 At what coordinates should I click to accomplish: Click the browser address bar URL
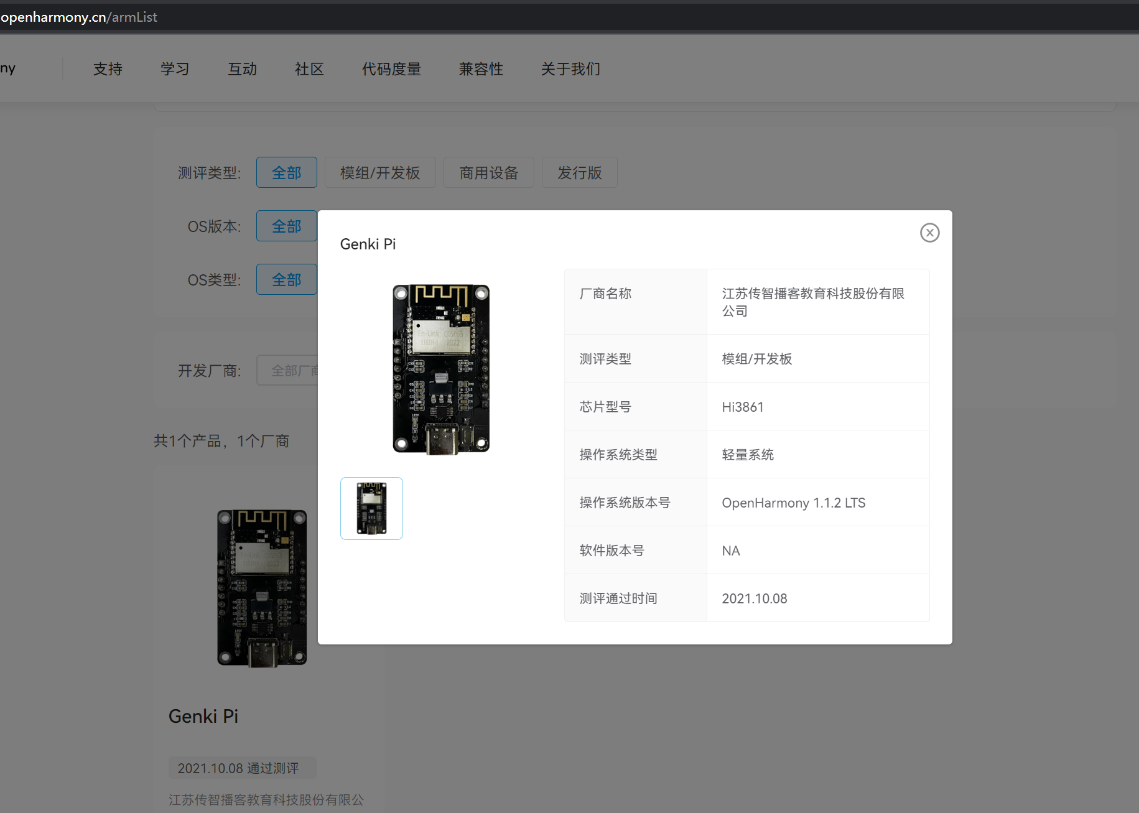pyautogui.click(x=79, y=17)
